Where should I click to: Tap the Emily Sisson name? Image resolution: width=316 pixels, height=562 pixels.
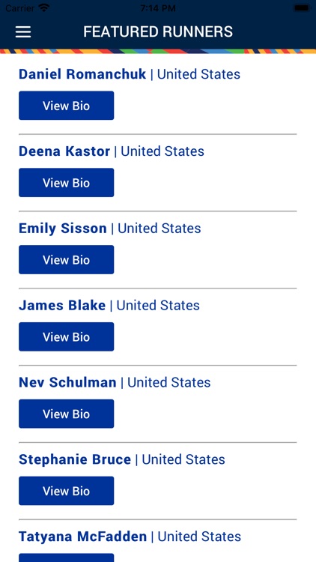(63, 229)
